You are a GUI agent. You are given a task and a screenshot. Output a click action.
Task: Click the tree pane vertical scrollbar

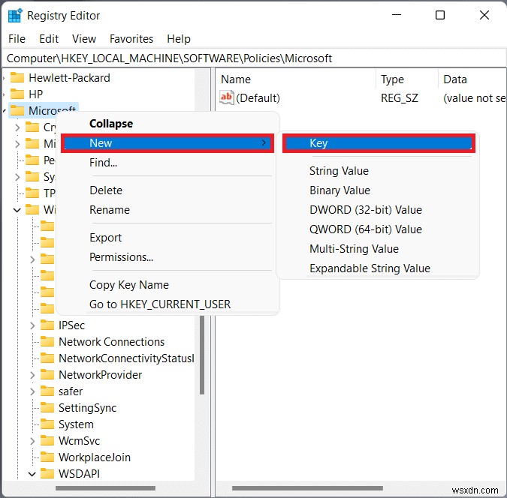(x=202, y=355)
